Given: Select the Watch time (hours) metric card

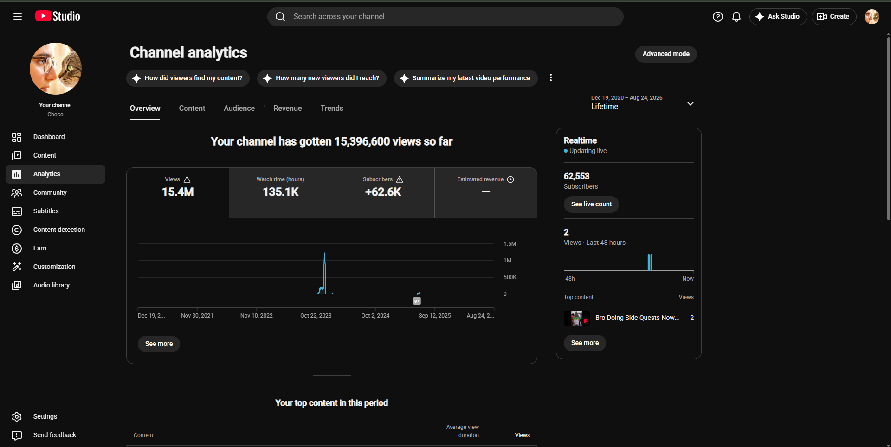Looking at the screenshot, I should 280,192.
